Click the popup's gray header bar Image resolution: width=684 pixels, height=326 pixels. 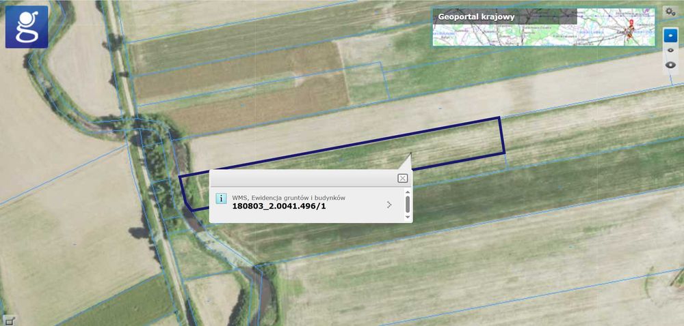[303, 178]
